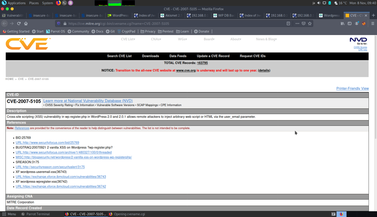Open xforce vulnerabilities 36742 link
The height and width of the screenshot is (217, 377).
click(x=61, y=186)
